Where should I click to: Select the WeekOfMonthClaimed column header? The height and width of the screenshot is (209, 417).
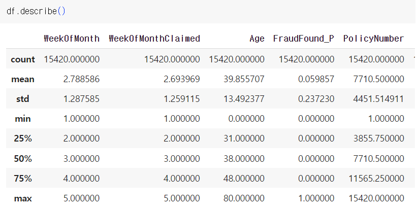point(154,39)
